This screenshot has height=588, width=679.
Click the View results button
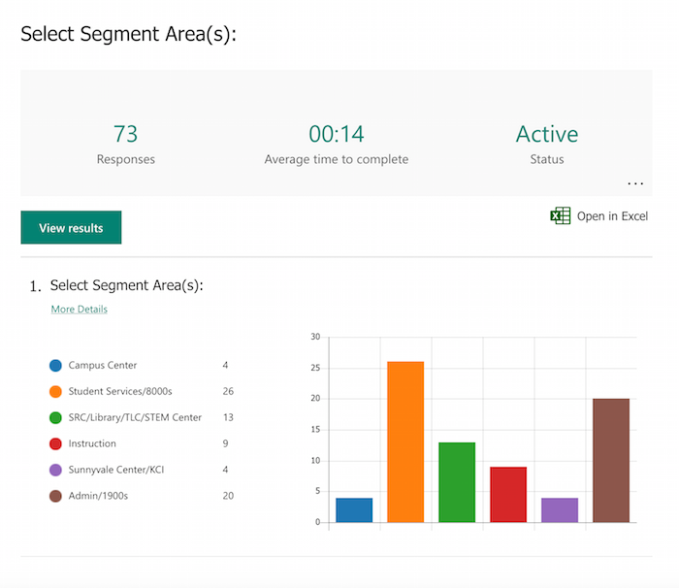click(71, 228)
